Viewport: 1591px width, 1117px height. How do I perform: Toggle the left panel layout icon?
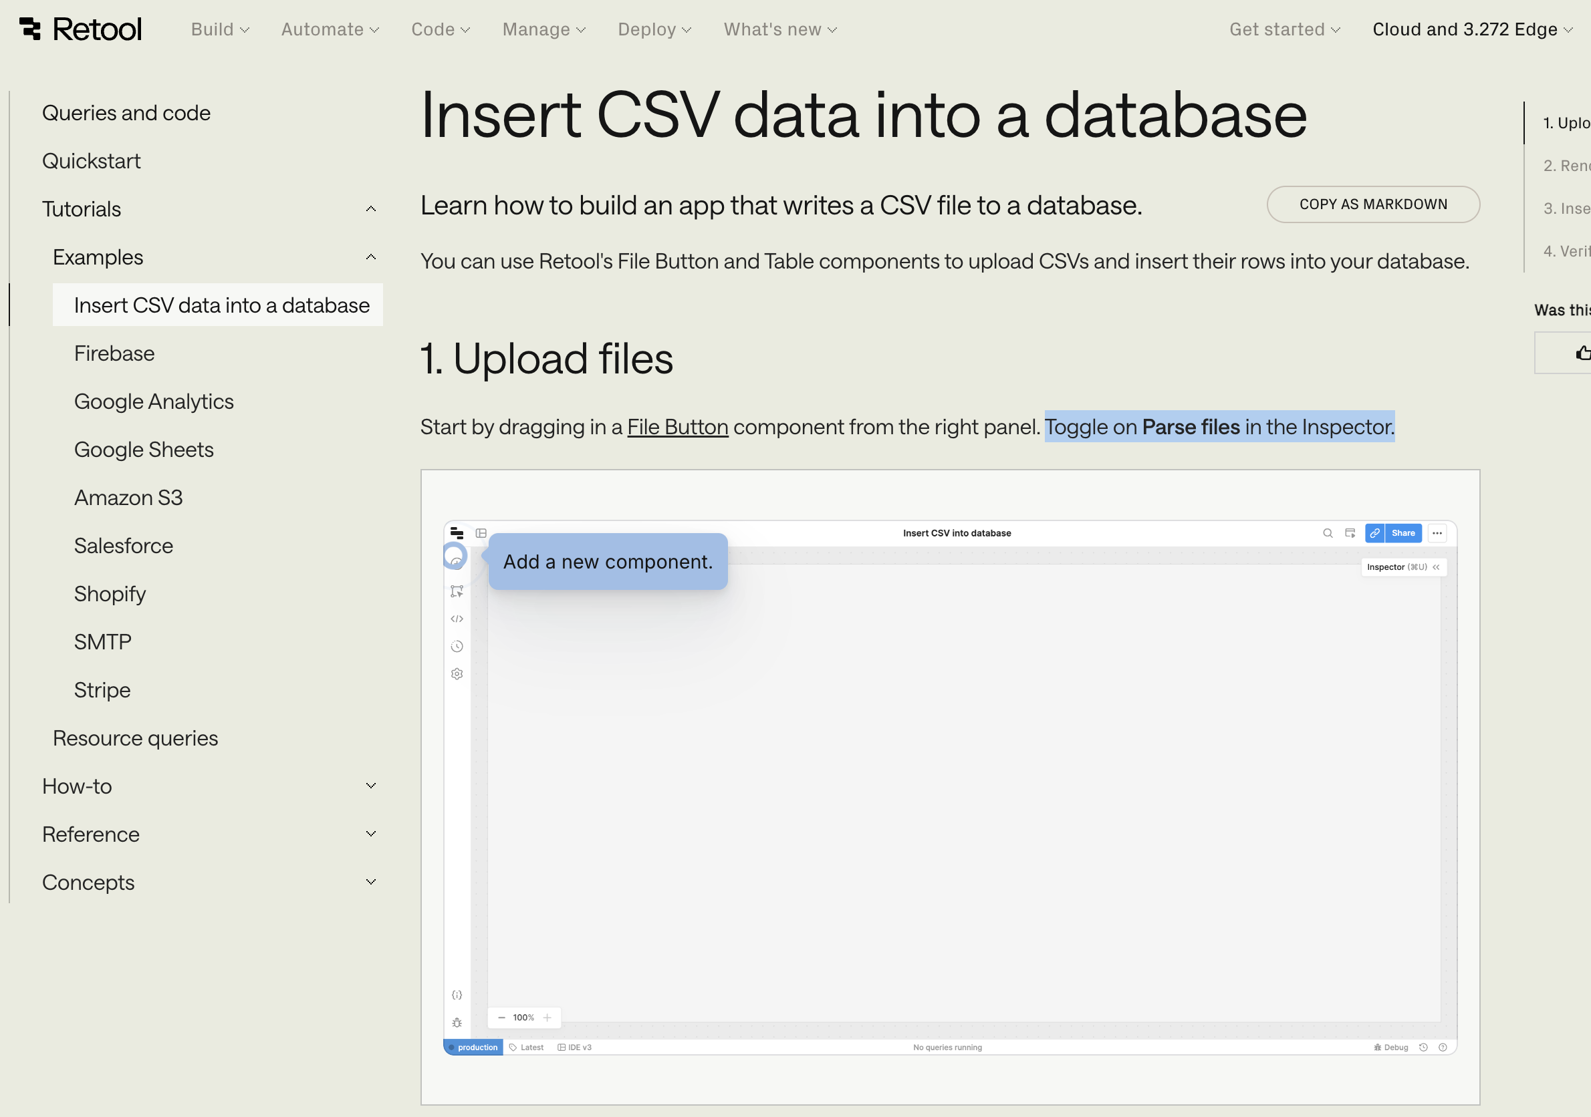pyautogui.click(x=481, y=533)
